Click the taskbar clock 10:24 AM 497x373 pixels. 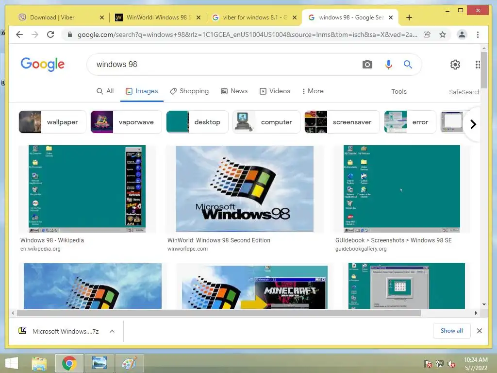[x=476, y=360]
